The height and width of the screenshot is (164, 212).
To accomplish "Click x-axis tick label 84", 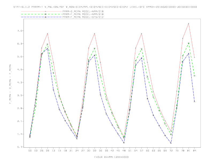I will pos(195,151).
